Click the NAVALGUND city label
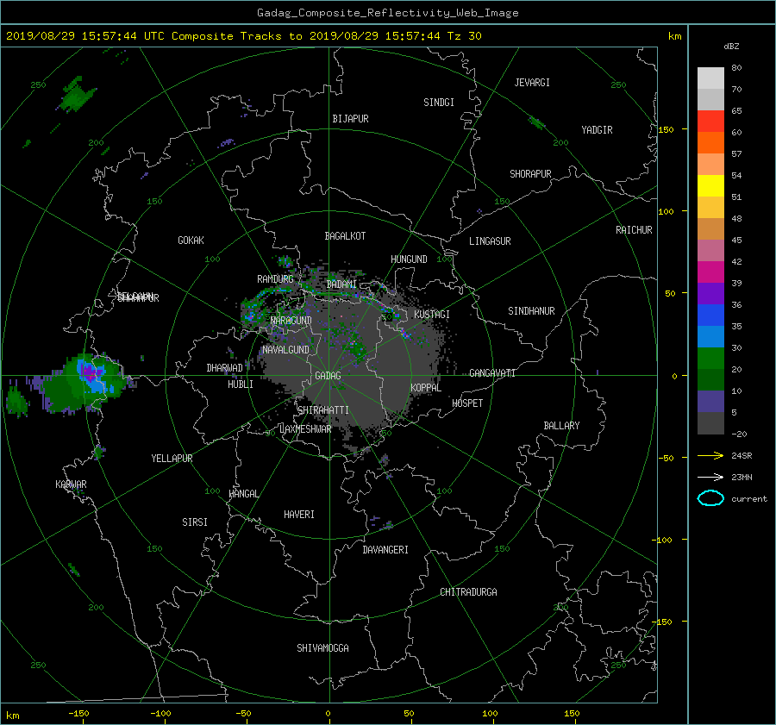The width and height of the screenshot is (776, 725). 285,350
